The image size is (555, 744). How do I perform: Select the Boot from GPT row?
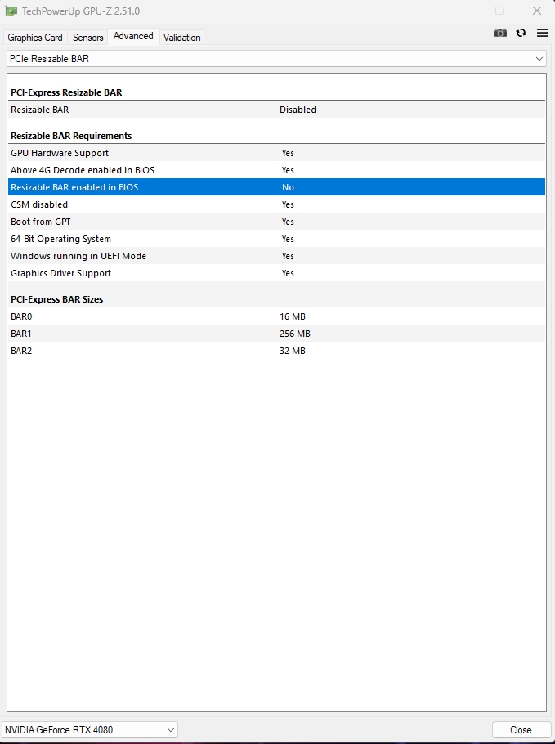pos(276,222)
